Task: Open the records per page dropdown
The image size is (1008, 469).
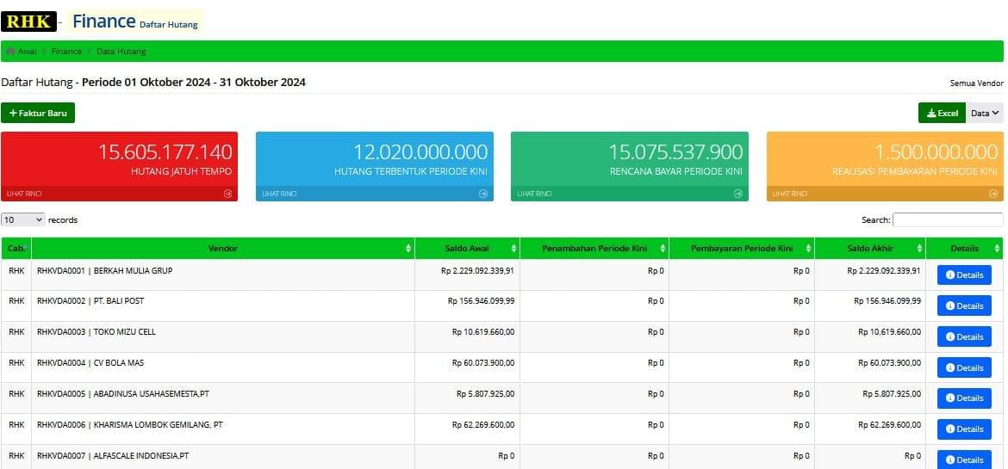Action: click(x=23, y=219)
